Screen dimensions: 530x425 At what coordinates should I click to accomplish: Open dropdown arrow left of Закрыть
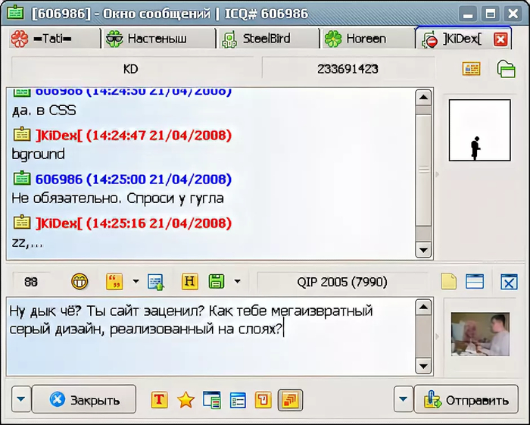[20, 399]
